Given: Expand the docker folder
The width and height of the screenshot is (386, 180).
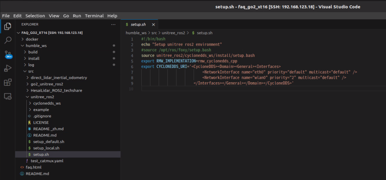Looking at the screenshot, I should [x=22, y=39].
